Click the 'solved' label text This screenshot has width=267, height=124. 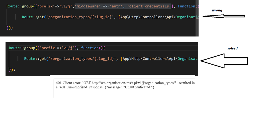[x=232, y=48]
